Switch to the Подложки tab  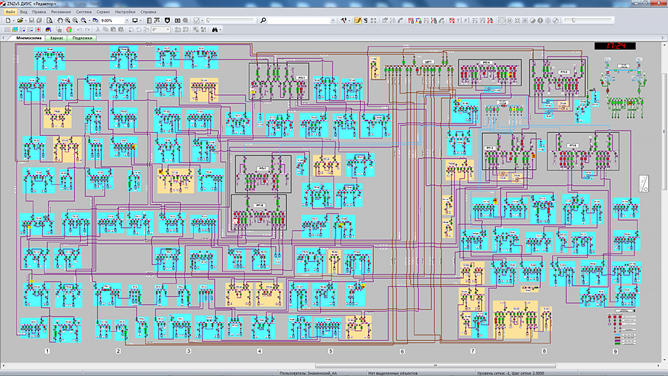[x=82, y=38]
